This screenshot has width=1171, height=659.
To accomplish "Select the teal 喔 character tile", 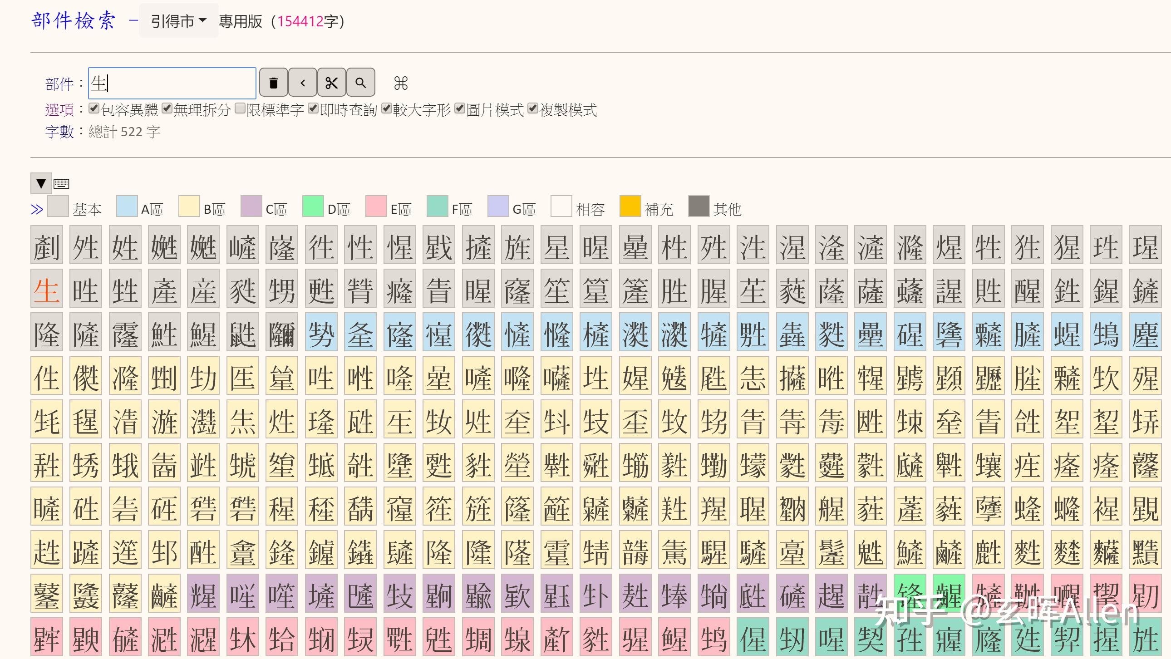I will click(x=832, y=638).
